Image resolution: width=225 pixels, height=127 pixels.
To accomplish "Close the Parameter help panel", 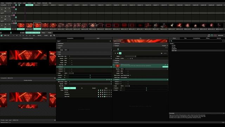I will [224, 113].
